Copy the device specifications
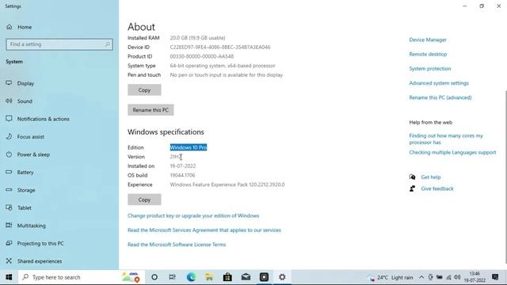Image resolution: width=507 pixels, height=285 pixels. [x=144, y=89]
